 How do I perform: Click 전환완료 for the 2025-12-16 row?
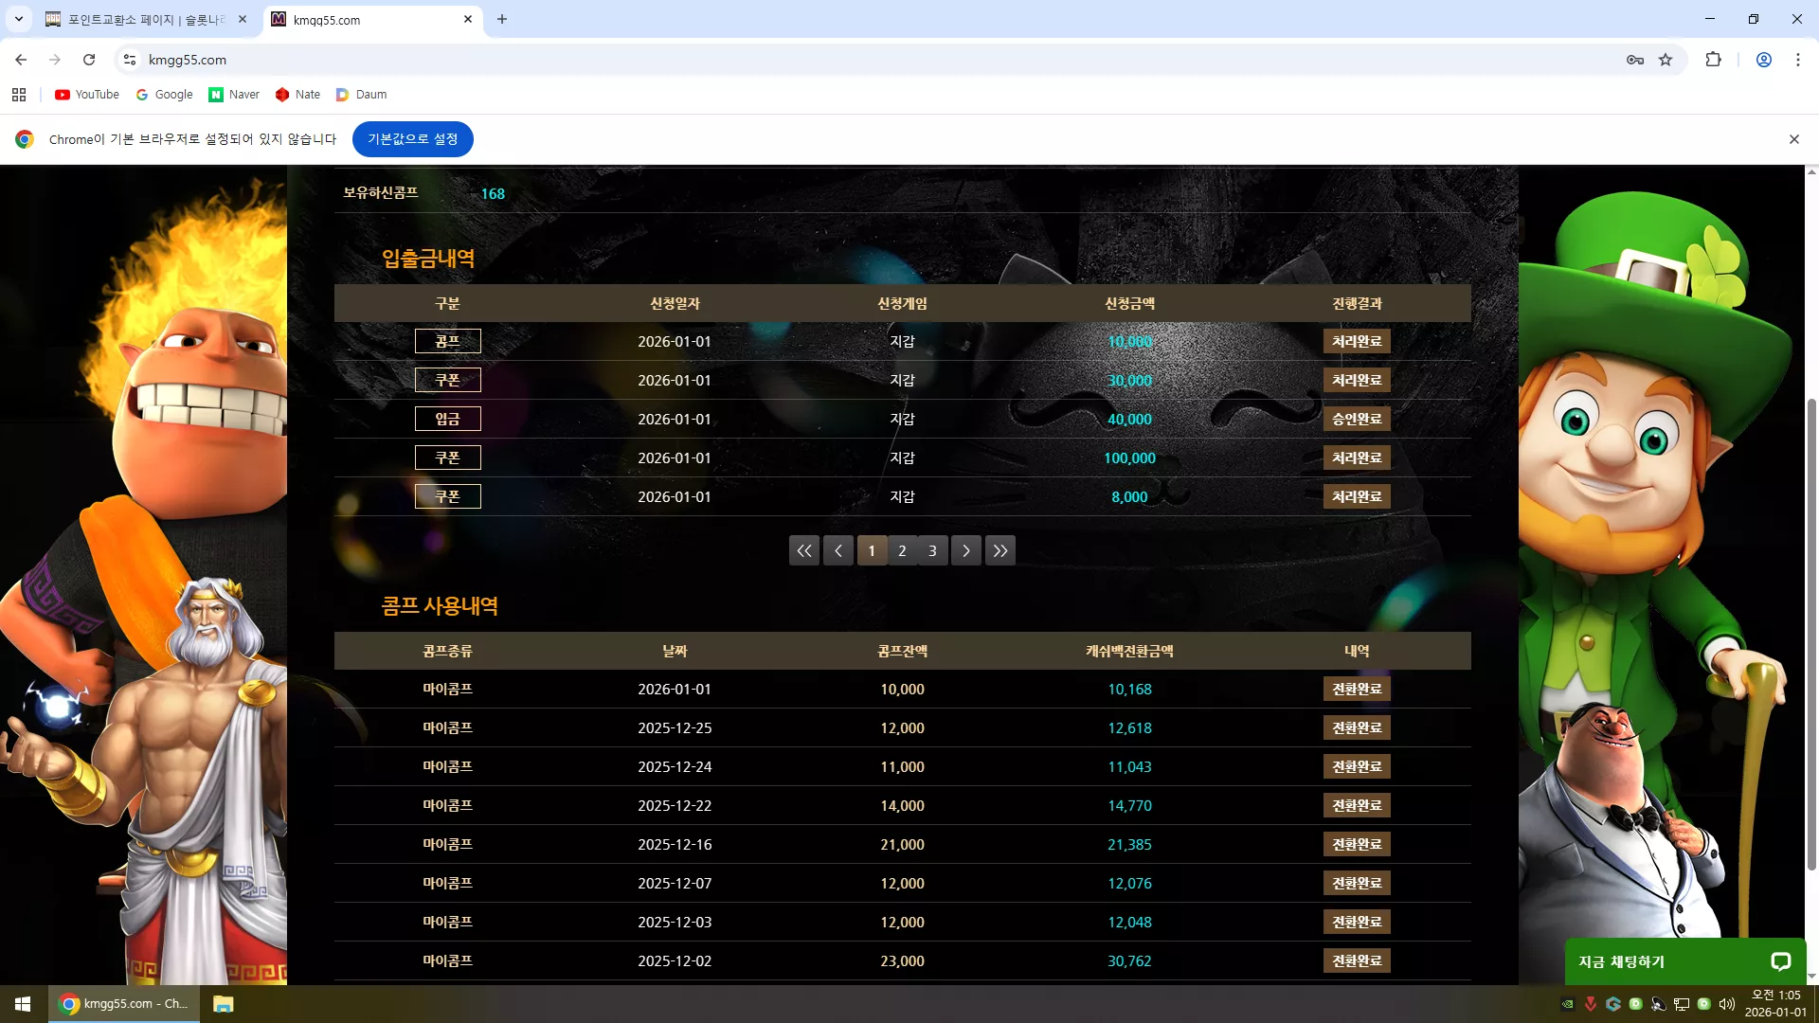(1357, 844)
